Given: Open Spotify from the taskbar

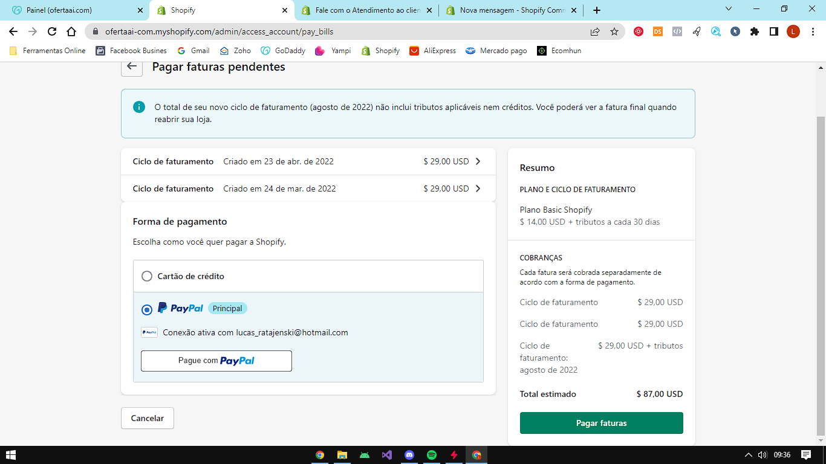Looking at the screenshot, I should coord(432,455).
